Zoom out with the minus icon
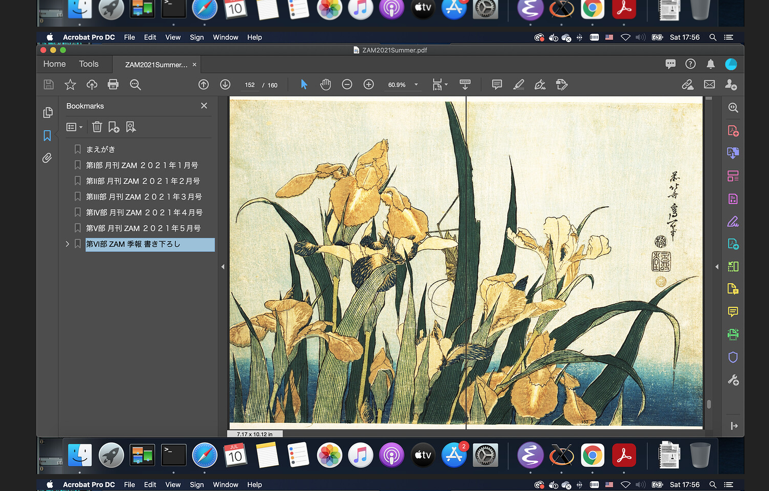This screenshot has height=491, width=769. (x=347, y=85)
